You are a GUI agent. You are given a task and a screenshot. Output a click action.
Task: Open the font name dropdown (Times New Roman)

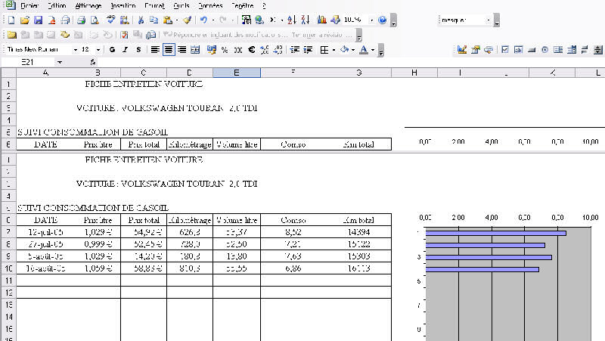click(75, 50)
